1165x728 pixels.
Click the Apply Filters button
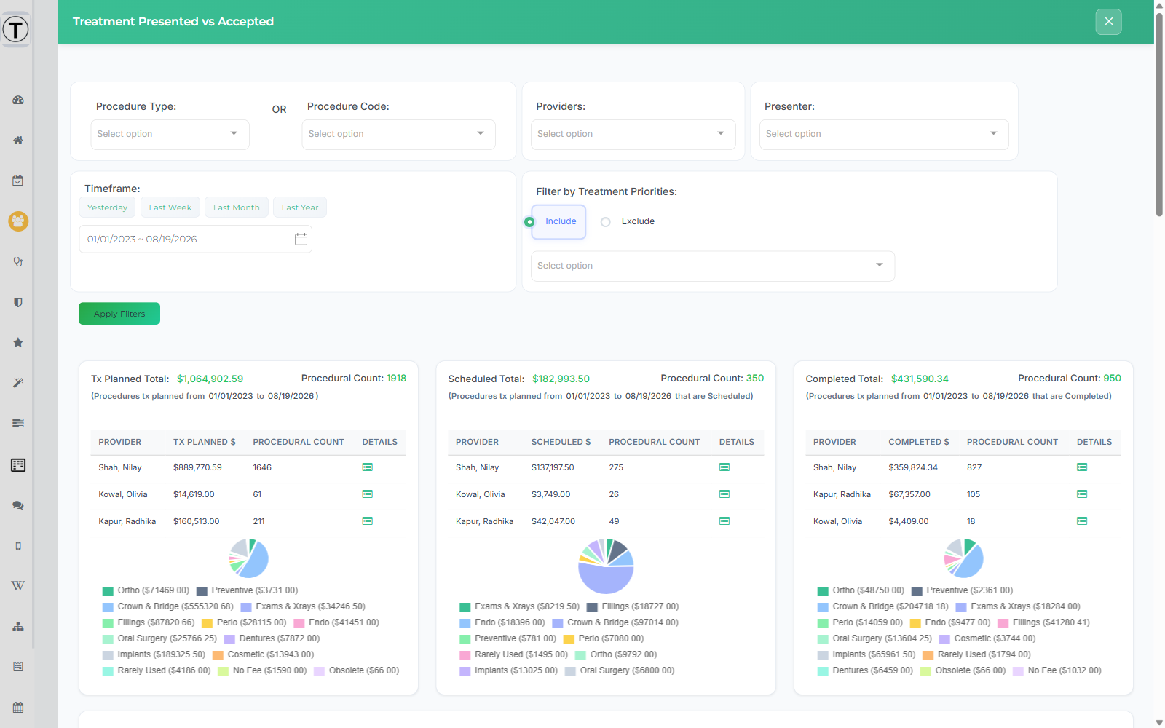coord(119,314)
